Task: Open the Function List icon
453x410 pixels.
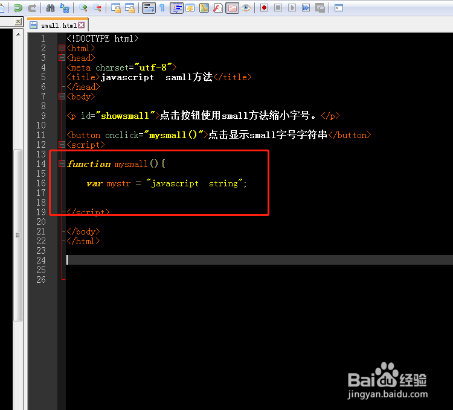Action: (x=218, y=8)
